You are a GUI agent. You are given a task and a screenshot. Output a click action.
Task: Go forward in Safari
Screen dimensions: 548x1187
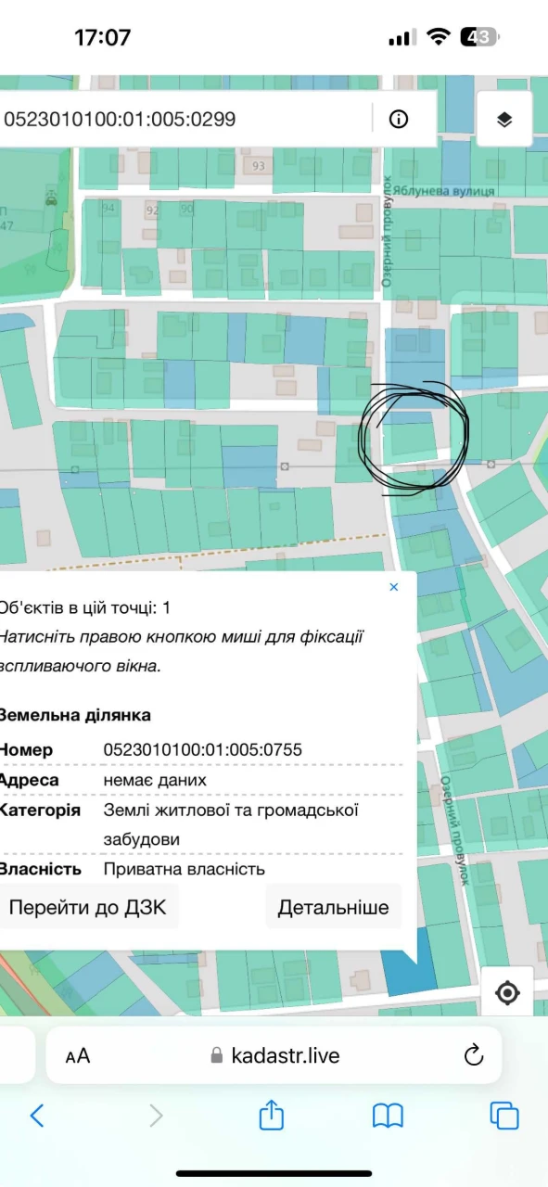coord(156,1115)
